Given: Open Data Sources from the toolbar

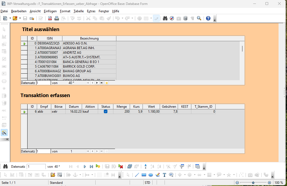Looking at the screenshot, I should [x=186, y=18].
